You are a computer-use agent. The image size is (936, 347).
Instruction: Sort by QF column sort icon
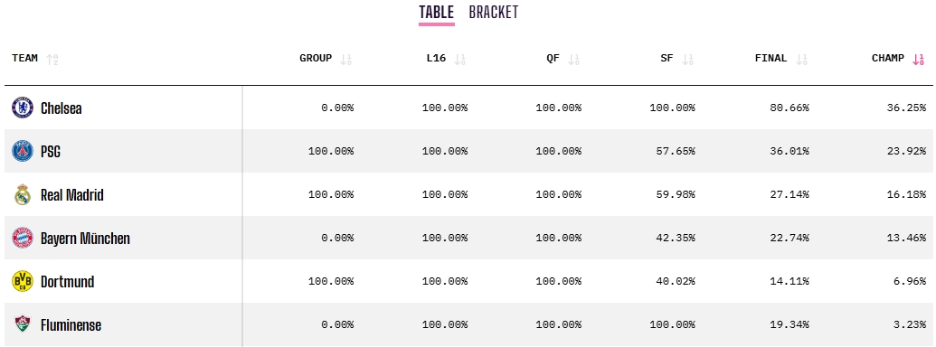573,59
